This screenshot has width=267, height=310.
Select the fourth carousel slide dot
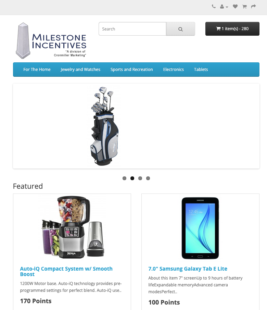(148, 178)
